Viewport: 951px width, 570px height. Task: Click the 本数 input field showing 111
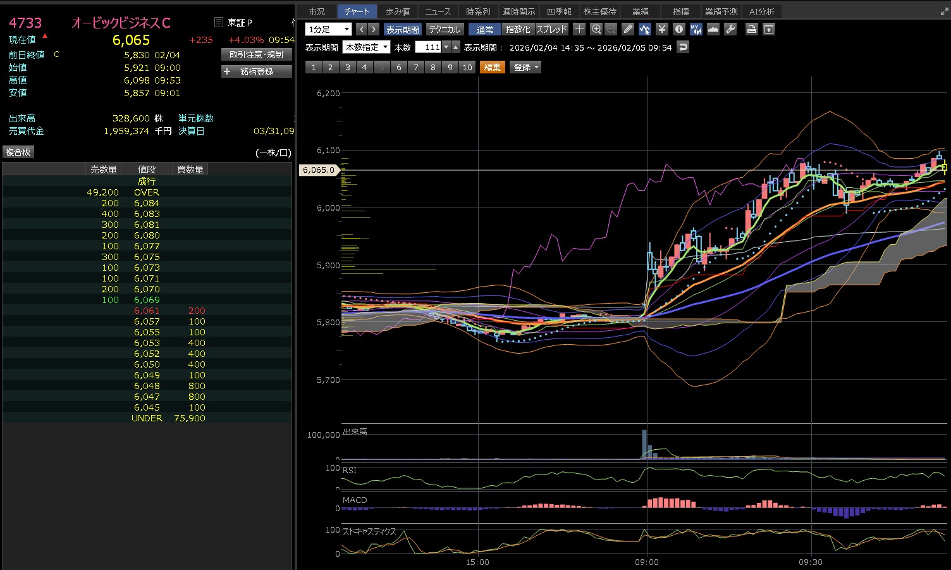pos(428,47)
